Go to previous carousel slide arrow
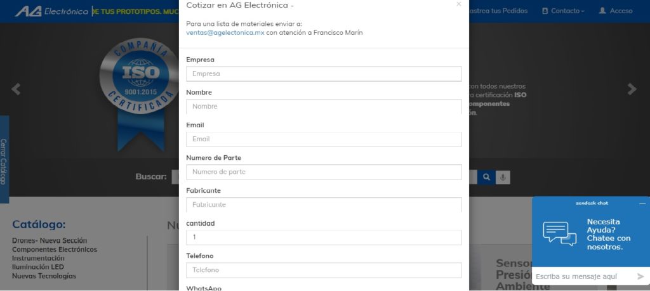650x291 pixels. pos(16,89)
